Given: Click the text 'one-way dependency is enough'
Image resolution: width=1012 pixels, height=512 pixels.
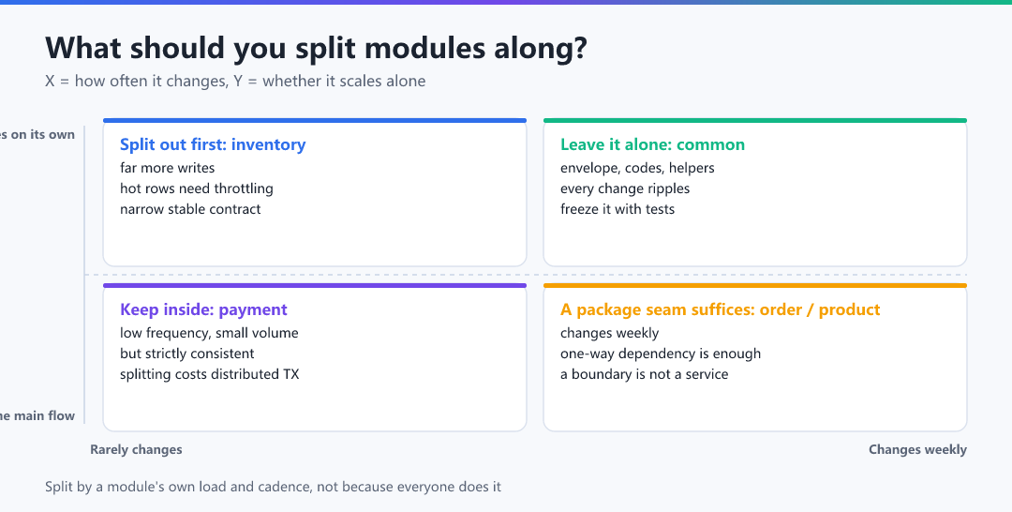Looking at the screenshot, I should (661, 354).
